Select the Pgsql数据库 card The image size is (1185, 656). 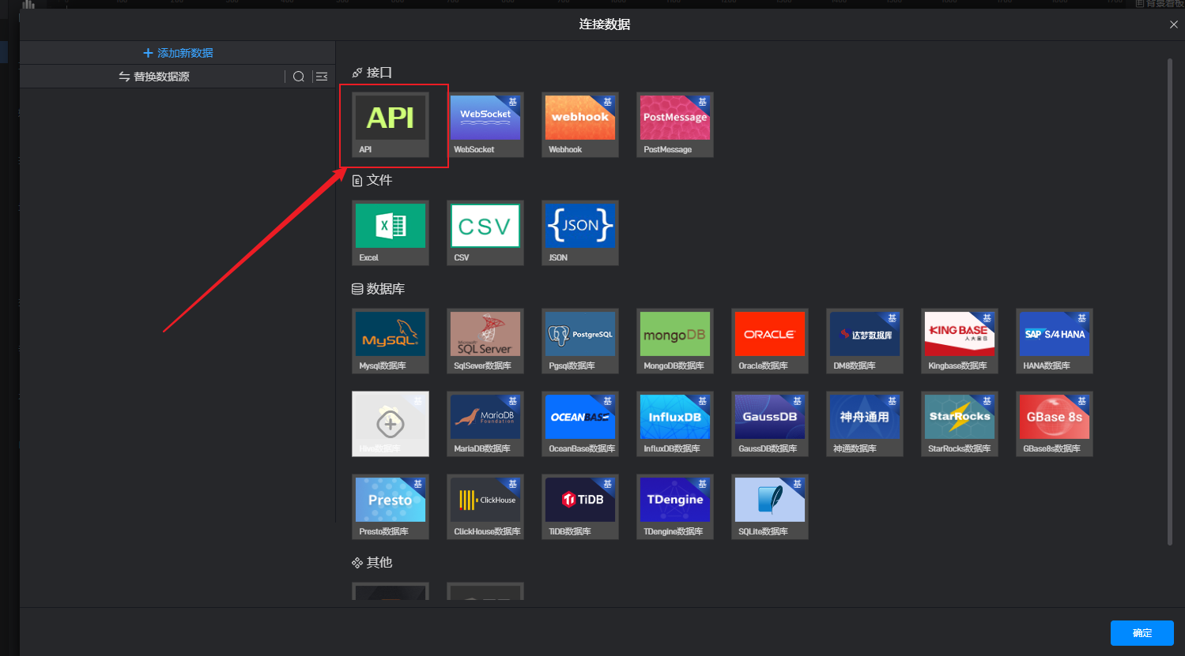click(x=580, y=341)
